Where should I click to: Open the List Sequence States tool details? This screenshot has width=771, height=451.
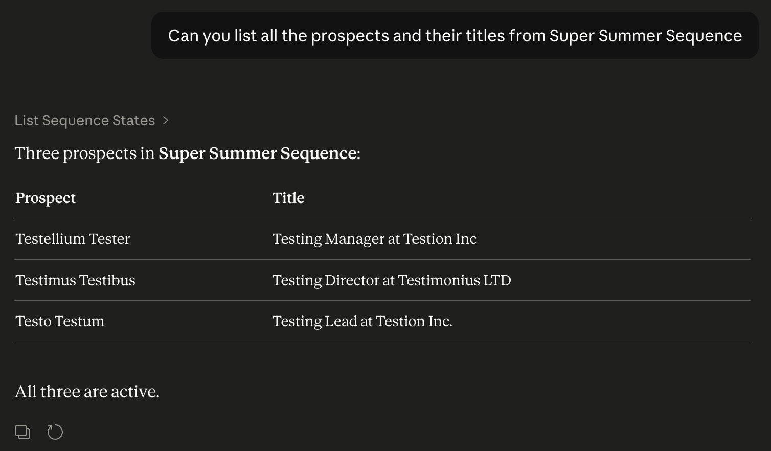click(85, 120)
